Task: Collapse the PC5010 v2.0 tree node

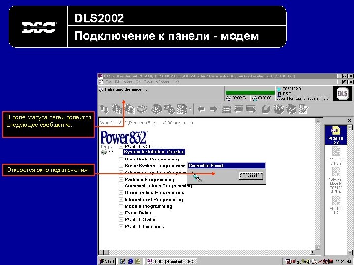Action: pos(121,146)
